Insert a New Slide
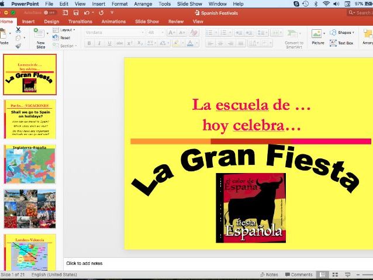The width and height of the screenshot is (373, 280). point(41,38)
